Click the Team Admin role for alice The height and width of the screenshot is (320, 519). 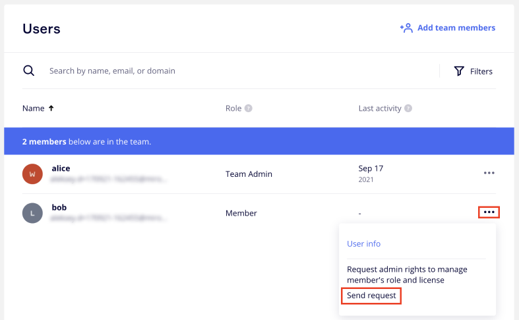pyautogui.click(x=249, y=174)
